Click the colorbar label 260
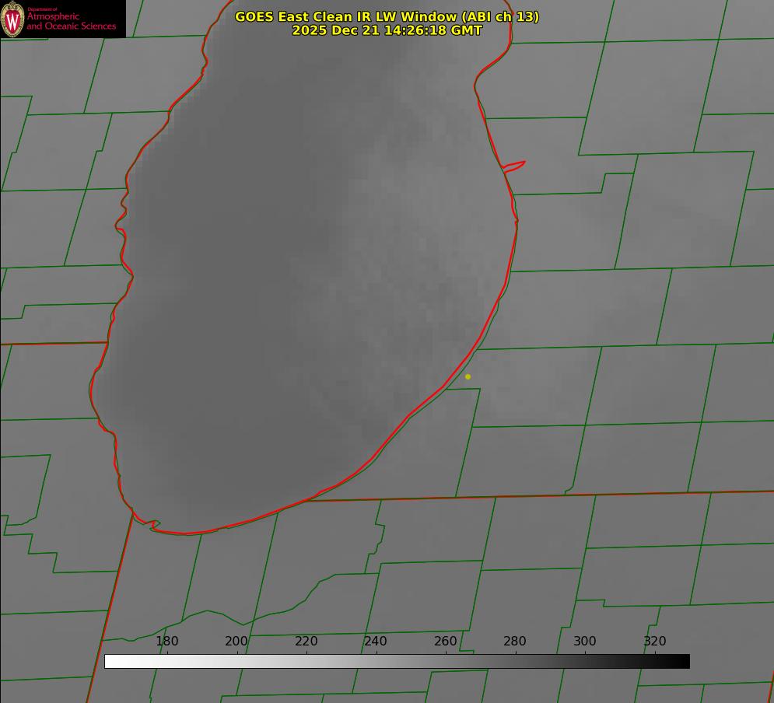The width and height of the screenshot is (774, 703). pos(445,641)
